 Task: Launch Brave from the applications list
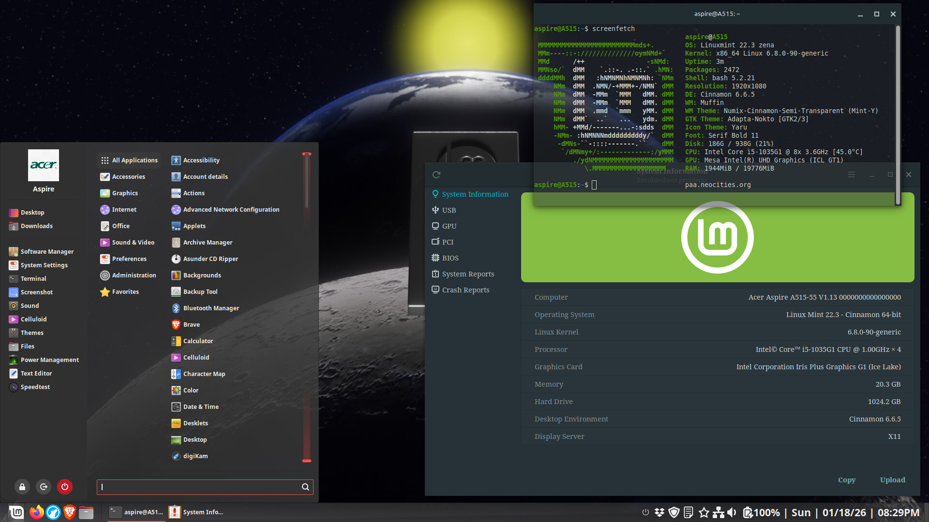191,325
